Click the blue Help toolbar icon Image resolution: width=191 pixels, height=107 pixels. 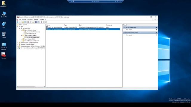[x=36, y=22]
